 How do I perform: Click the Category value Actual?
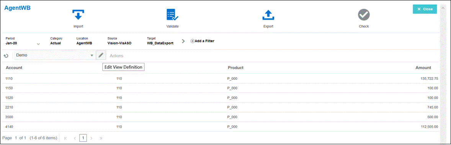click(56, 43)
